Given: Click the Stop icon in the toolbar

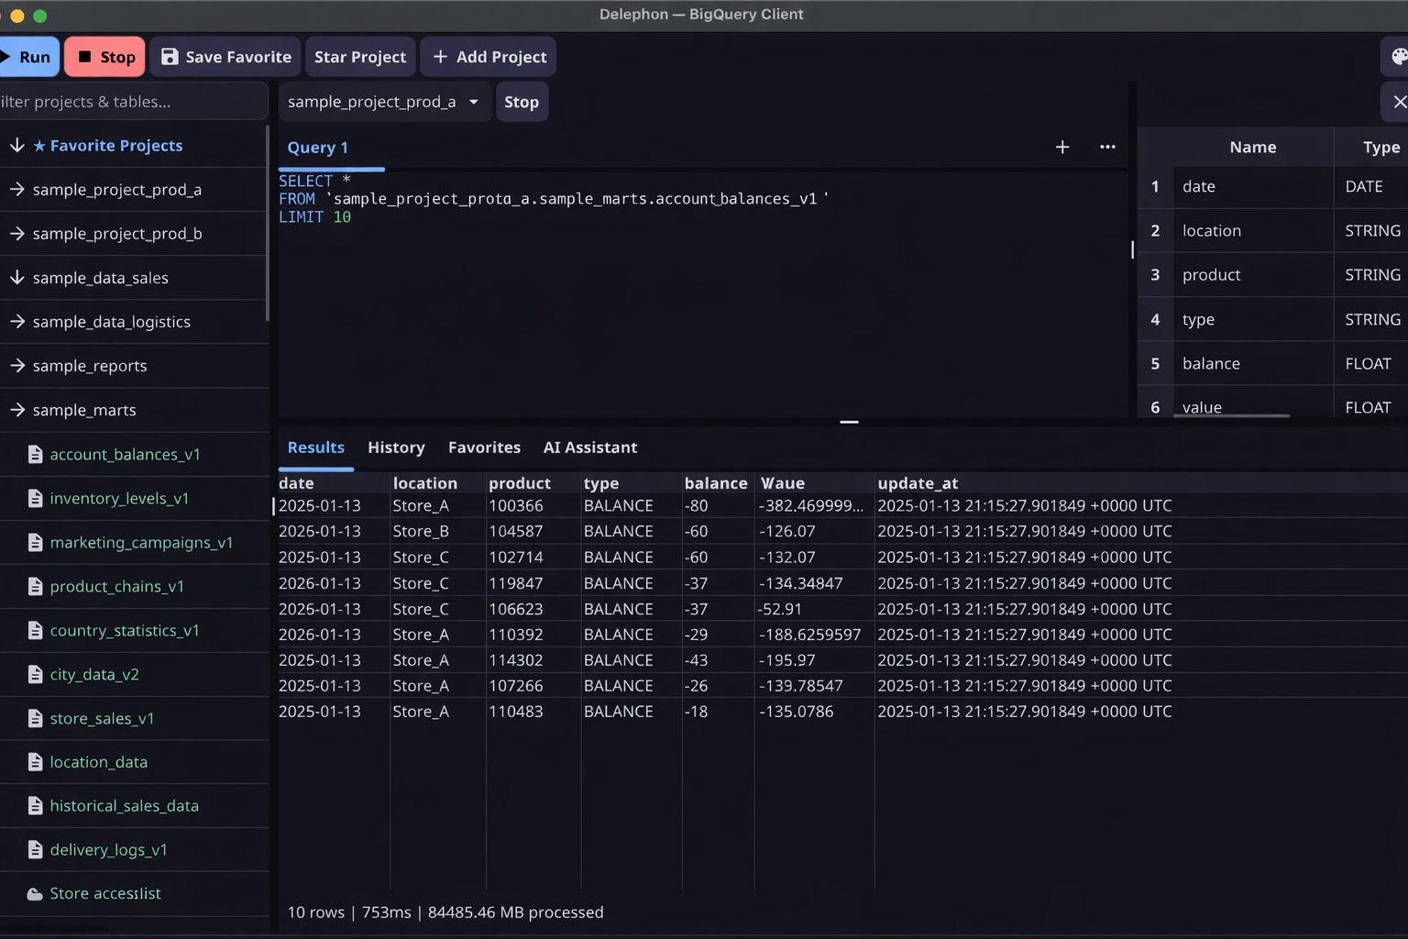Looking at the screenshot, I should tap(104, 56).
